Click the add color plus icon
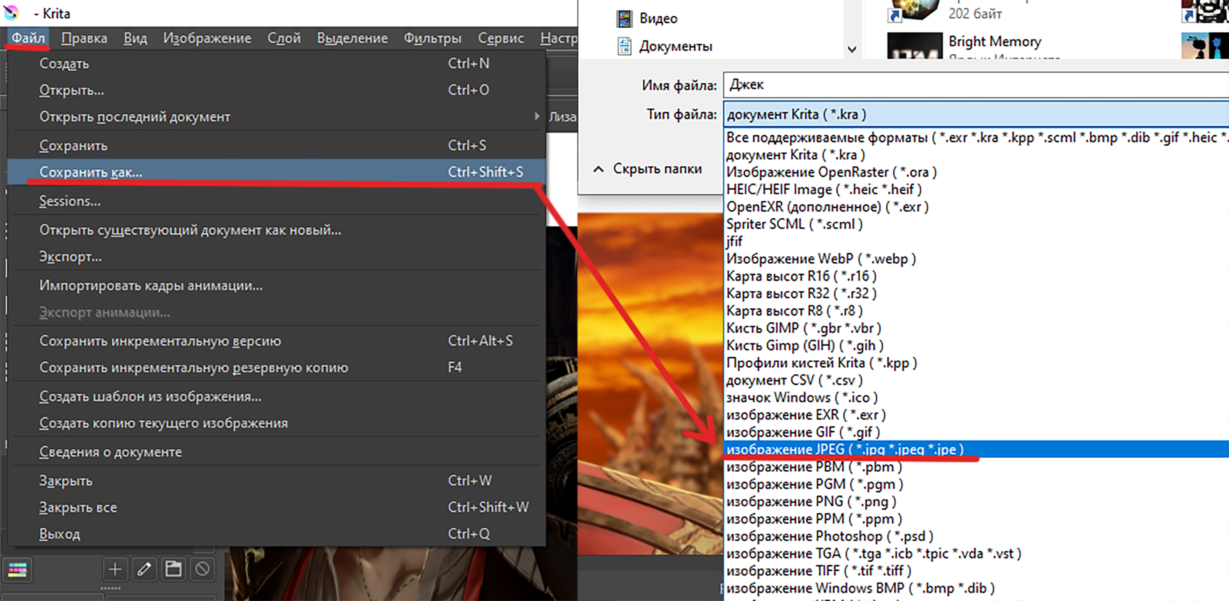The height and width of the screenshot is (601, 1229). click(x=115, y=569)
